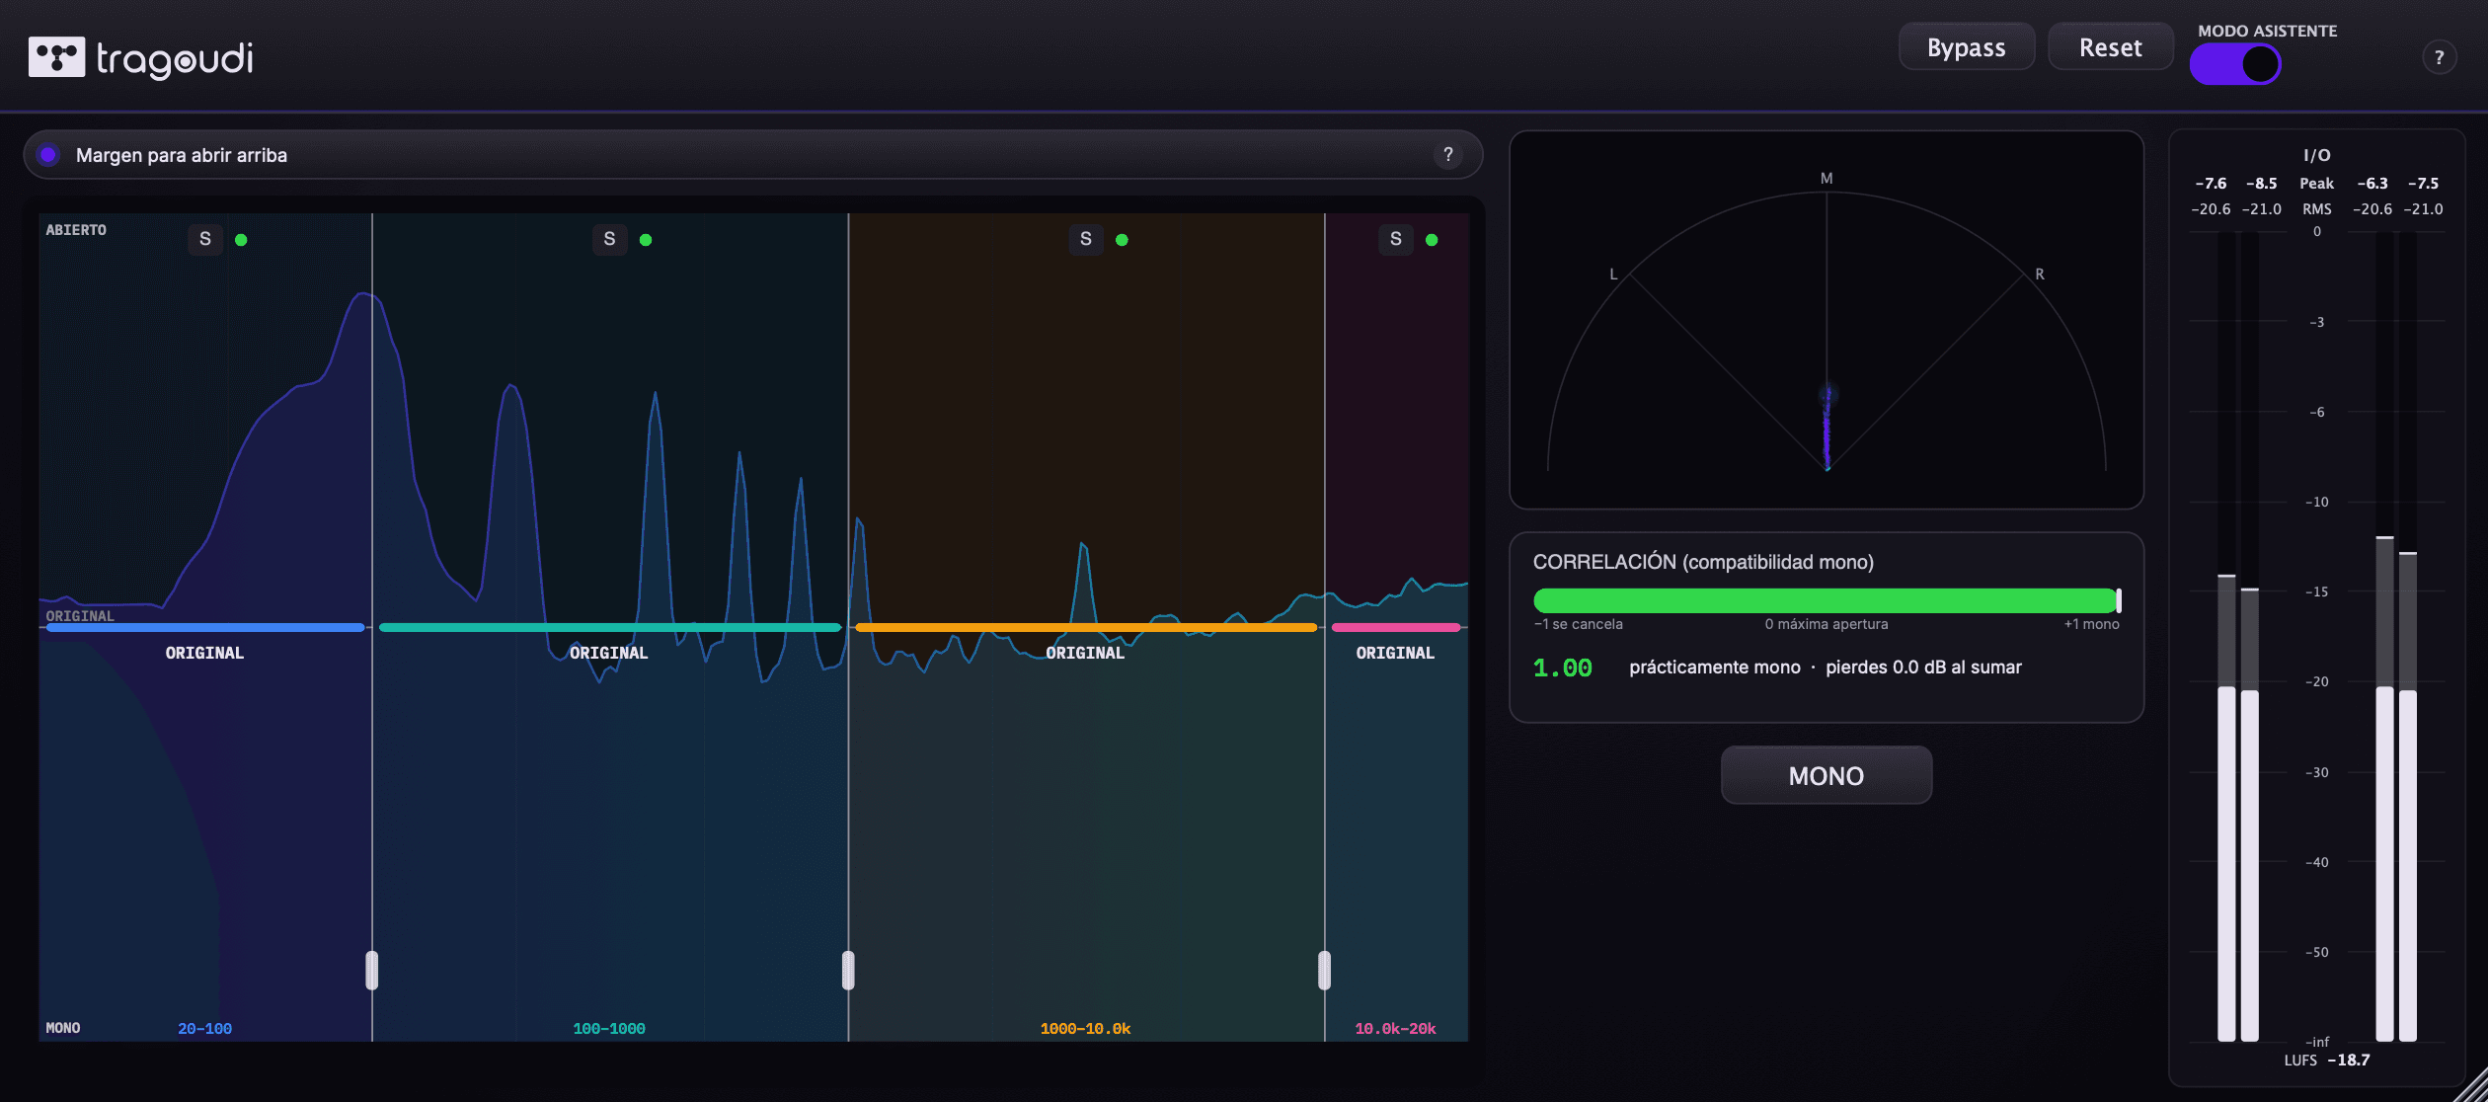
Task: Click the Bypass button
Action: [x=1966, y=47]
